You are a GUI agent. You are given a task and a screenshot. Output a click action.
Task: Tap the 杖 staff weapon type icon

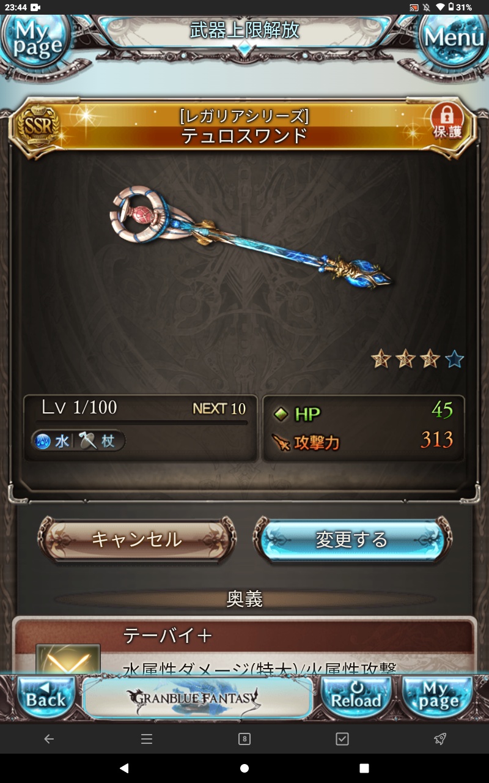tap(88, 441)
